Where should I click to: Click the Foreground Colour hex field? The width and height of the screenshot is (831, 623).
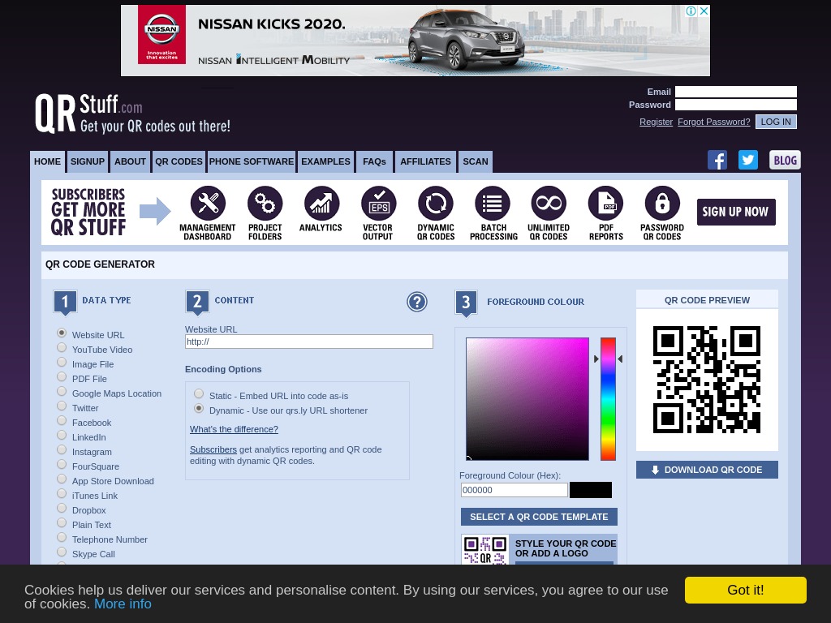pyautogui.click(x=514, y=490)
